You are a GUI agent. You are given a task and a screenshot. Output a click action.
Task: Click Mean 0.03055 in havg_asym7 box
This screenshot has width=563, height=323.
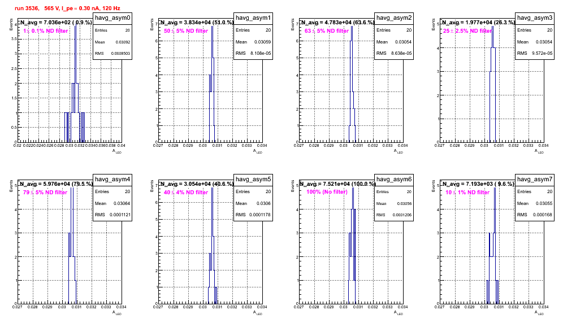pyautogui.click(x=535, y=203)
